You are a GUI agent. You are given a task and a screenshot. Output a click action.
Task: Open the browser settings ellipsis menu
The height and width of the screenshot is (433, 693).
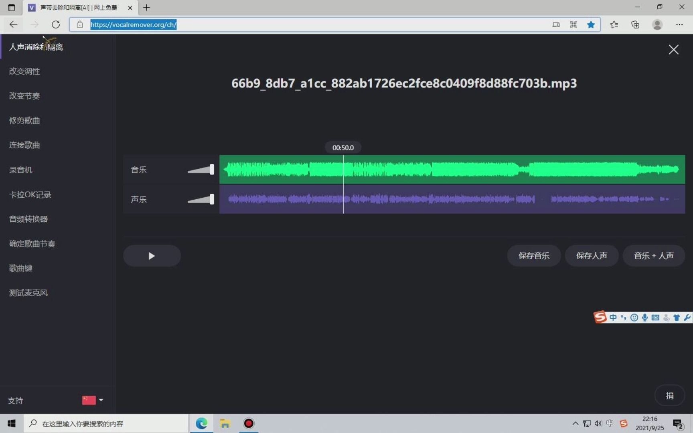click(x=679, y=24)
